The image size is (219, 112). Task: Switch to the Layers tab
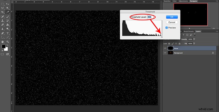[x=198, y=31]
